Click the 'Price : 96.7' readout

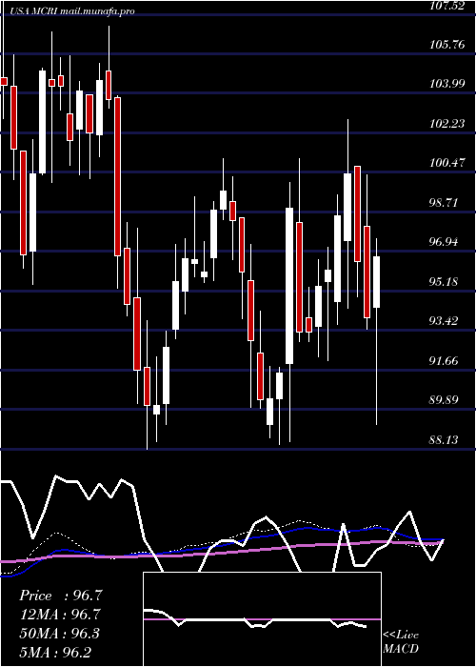coord(61,596)
